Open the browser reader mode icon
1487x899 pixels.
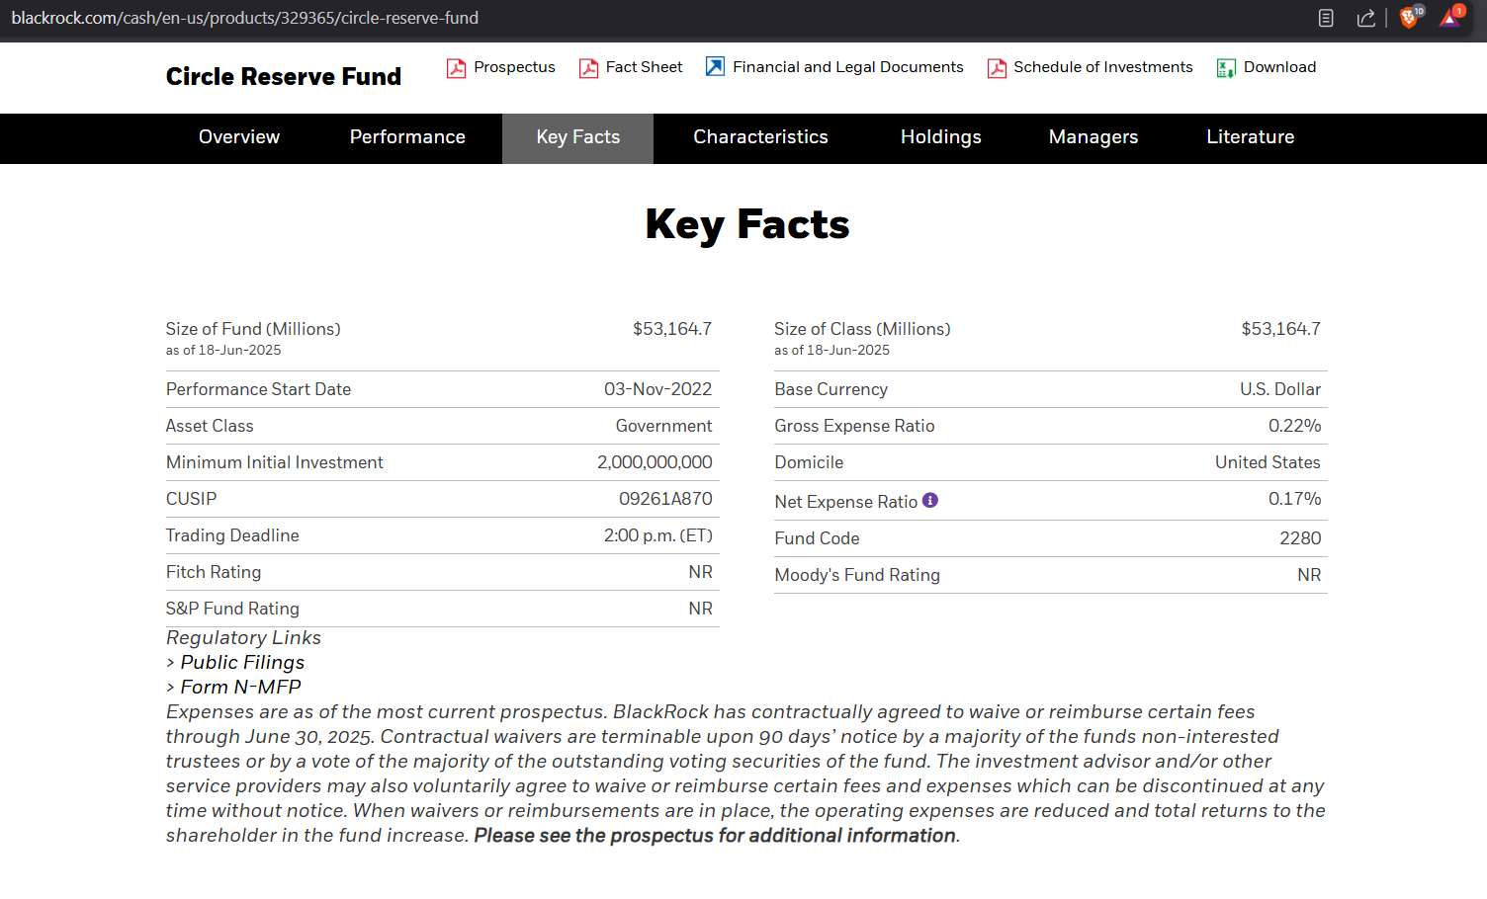pos(1326,18)
